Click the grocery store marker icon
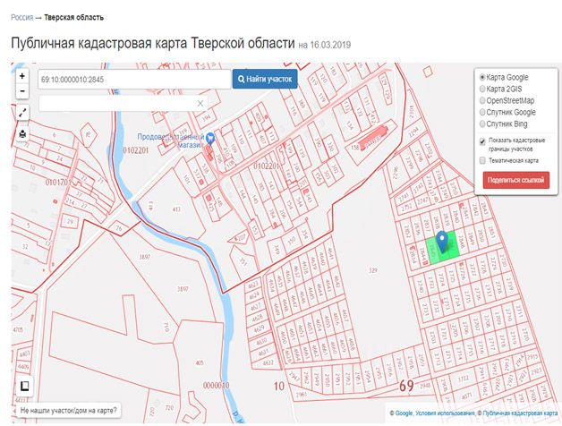This screenshot has width=562, height=426. click(210, 139)
